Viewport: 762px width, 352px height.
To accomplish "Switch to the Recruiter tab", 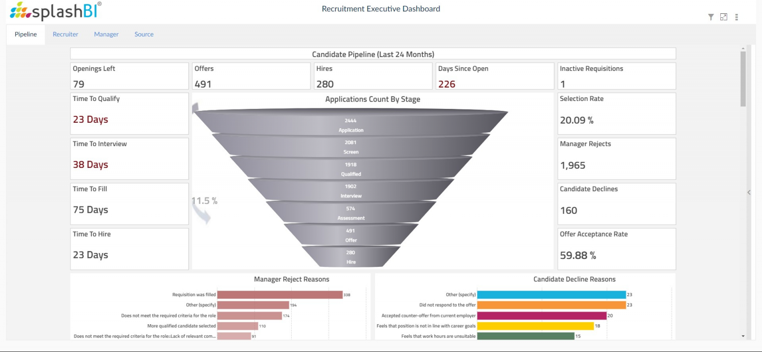I will pyautogui.click(x=65, y=34).
